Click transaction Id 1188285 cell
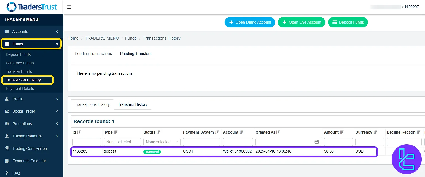Screen dimensions: 425x177 pos(80,151)
